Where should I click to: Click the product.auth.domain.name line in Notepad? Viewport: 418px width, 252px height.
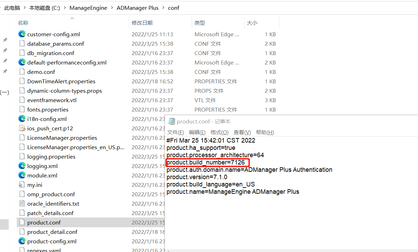[x=249, y=169]
